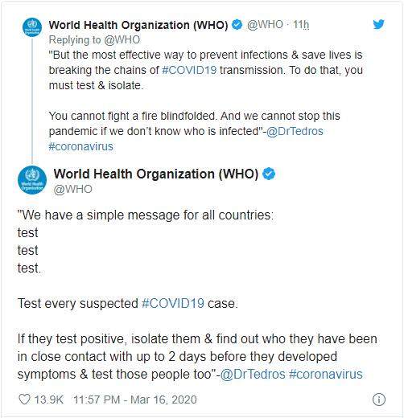Image resolution: width=404 pixels, height=418 pixels.
Task: Click the heart like icon
Action: (24, 400)
